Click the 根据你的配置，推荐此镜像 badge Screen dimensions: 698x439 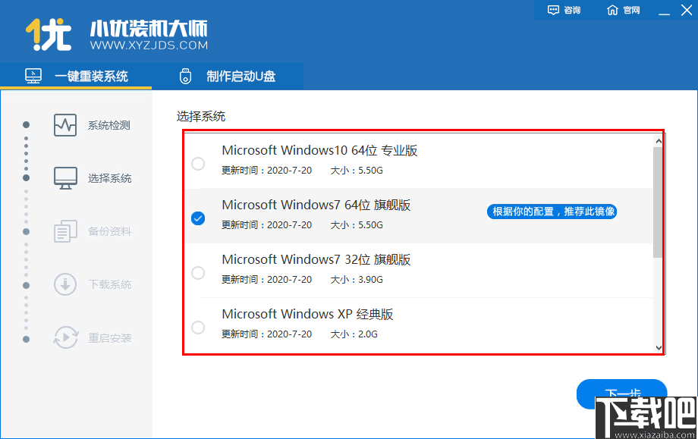coord(552,212)
